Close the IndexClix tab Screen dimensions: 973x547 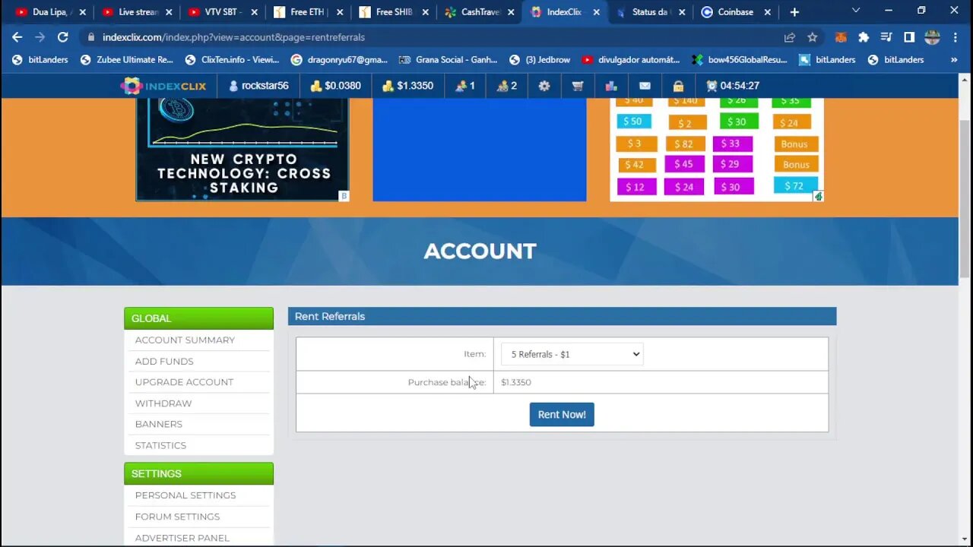pos(597,12)
